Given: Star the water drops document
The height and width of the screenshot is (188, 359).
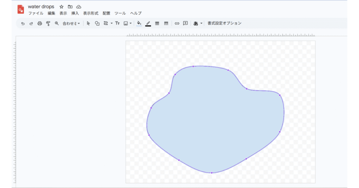Looking at the screenshot, I should [61, 7].
